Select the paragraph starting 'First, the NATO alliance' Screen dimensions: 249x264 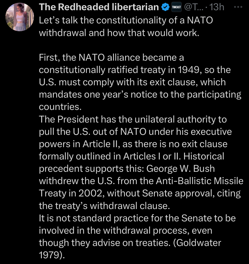140,82
